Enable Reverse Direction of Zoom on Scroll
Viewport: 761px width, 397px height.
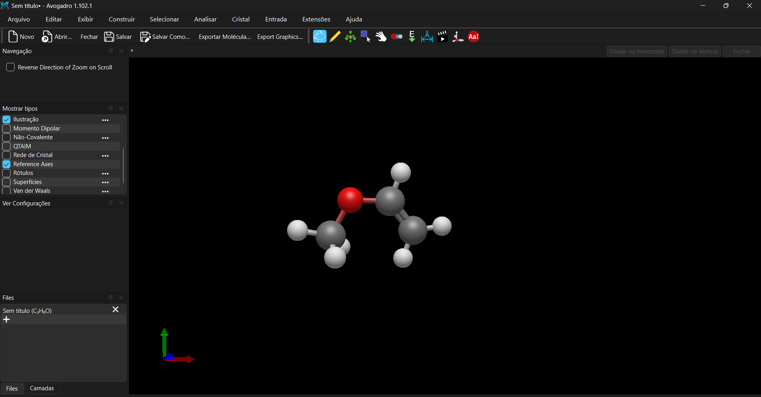(x=11, y=67)
